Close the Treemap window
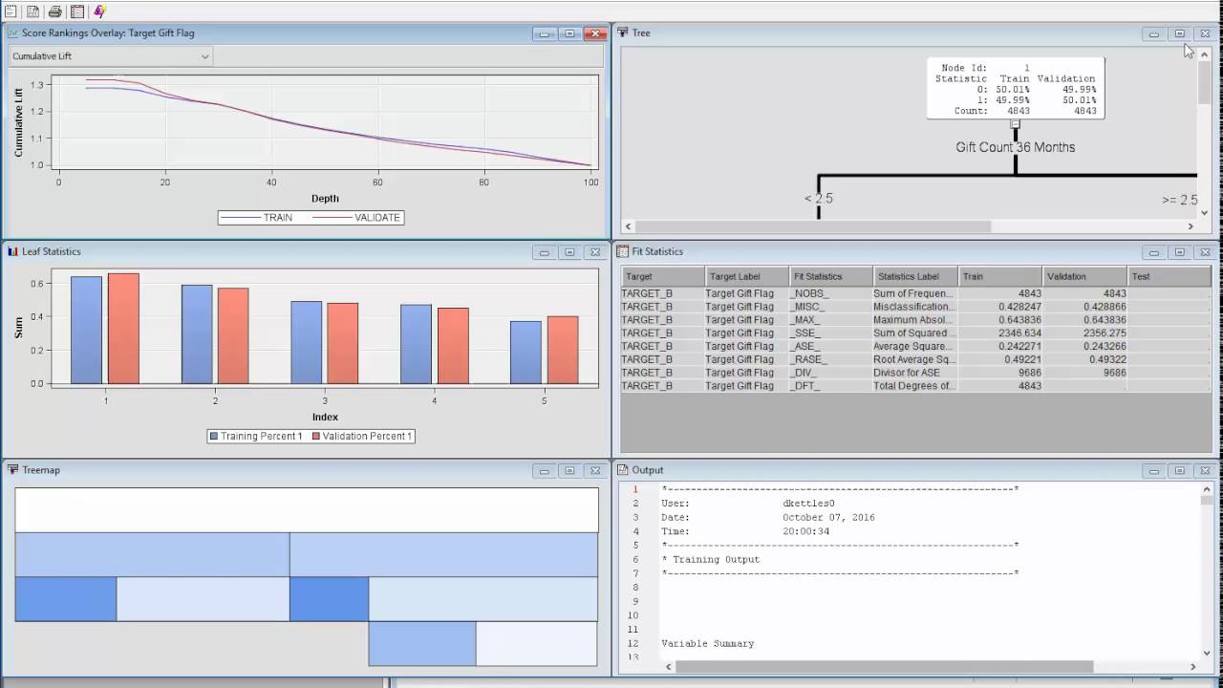Screen dimensions: 1223x688 (596, 471)
